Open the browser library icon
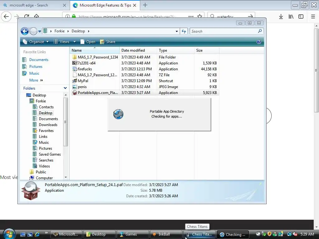The image size is (319, 239). 291,16
